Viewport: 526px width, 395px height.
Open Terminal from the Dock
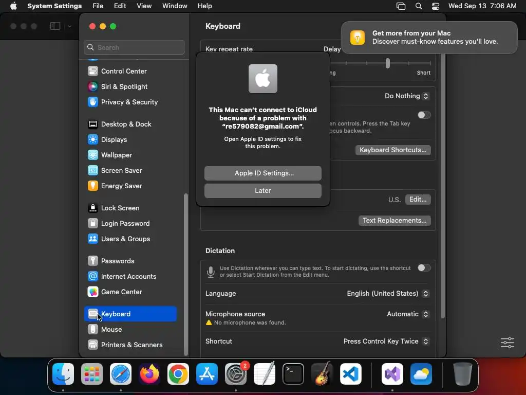point(293,374)
